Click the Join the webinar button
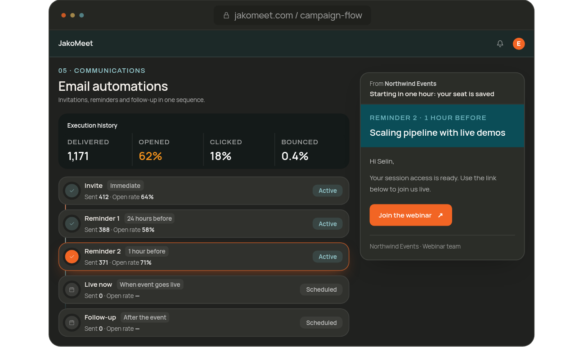This screenshot has height=347, width=583. tap(411, 215)
